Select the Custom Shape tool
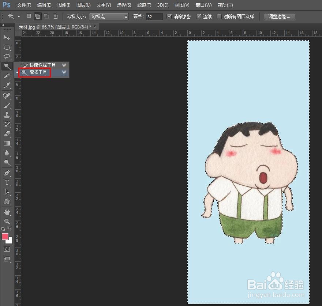The image size is (322, 306). point(7,201)
